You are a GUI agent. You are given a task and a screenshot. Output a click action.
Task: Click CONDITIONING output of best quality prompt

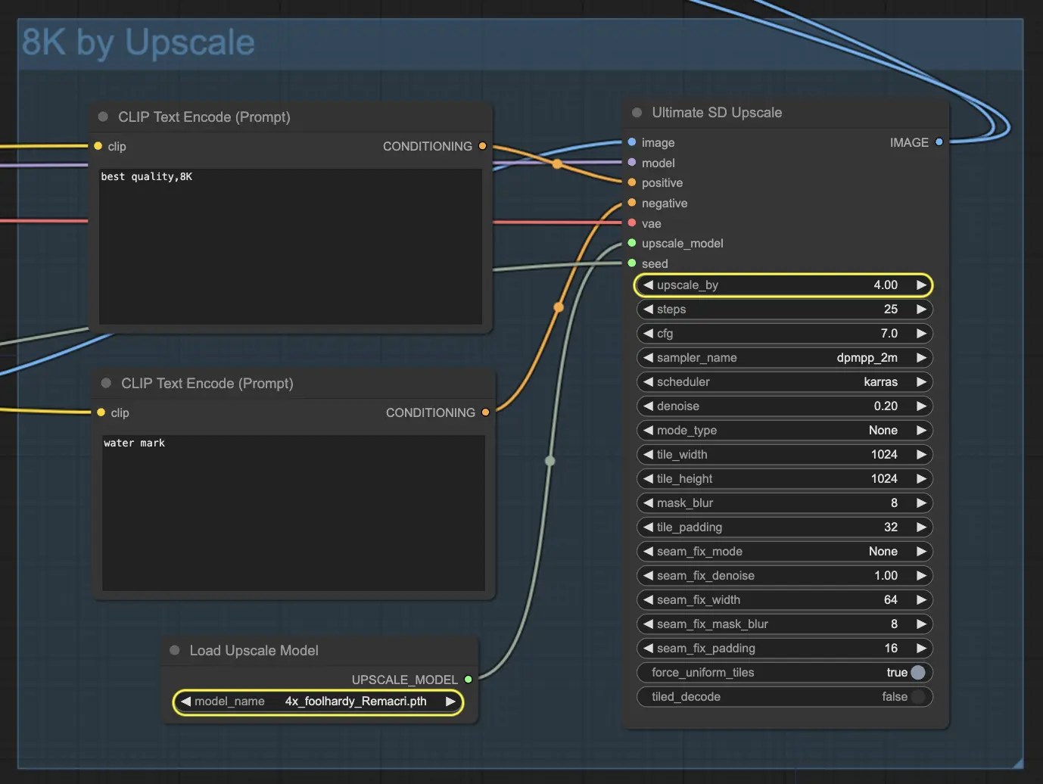pos(482,146)
